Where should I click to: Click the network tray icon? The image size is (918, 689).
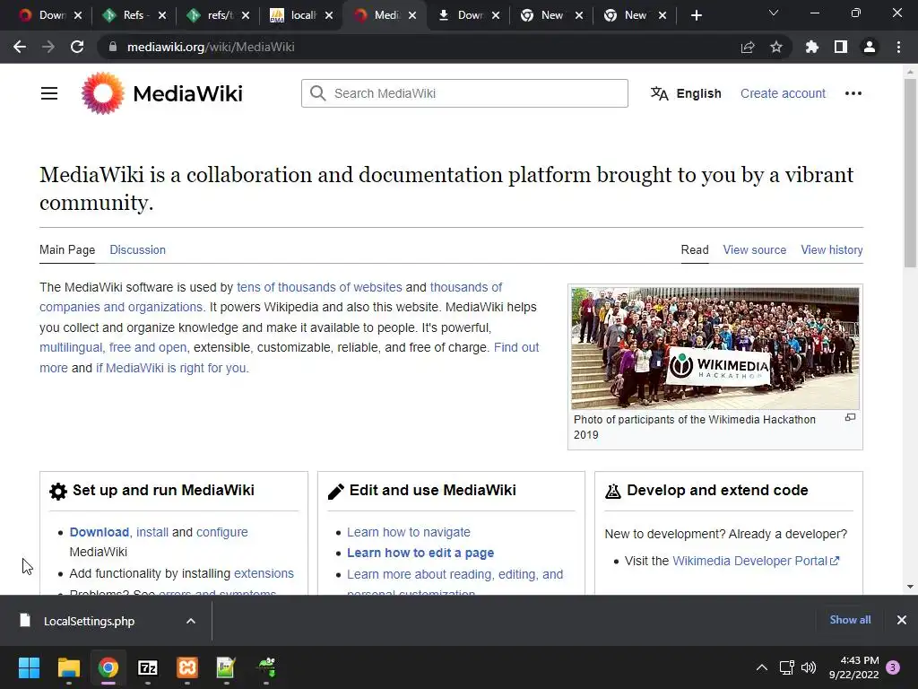click(x=786, y=667)
